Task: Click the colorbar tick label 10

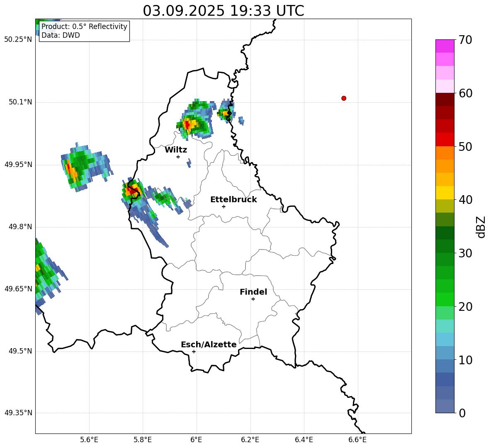Action: point(466,360)
